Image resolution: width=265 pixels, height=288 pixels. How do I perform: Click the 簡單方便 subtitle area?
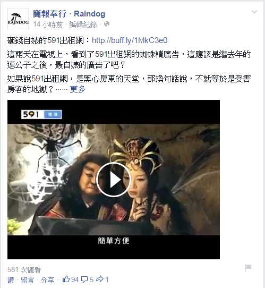point(114,241)
